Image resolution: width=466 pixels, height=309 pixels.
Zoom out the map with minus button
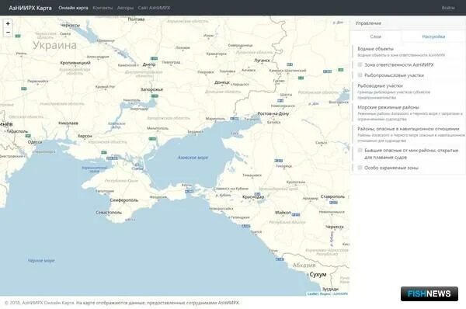pos(8,32)
